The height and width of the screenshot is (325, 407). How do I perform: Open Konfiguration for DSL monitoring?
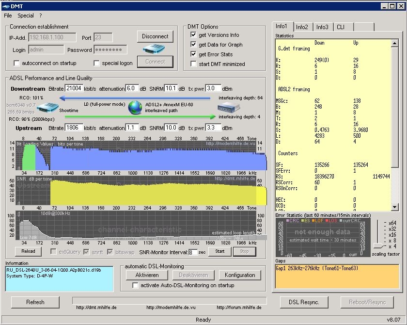pyautogui.click(x=240, y=275)
